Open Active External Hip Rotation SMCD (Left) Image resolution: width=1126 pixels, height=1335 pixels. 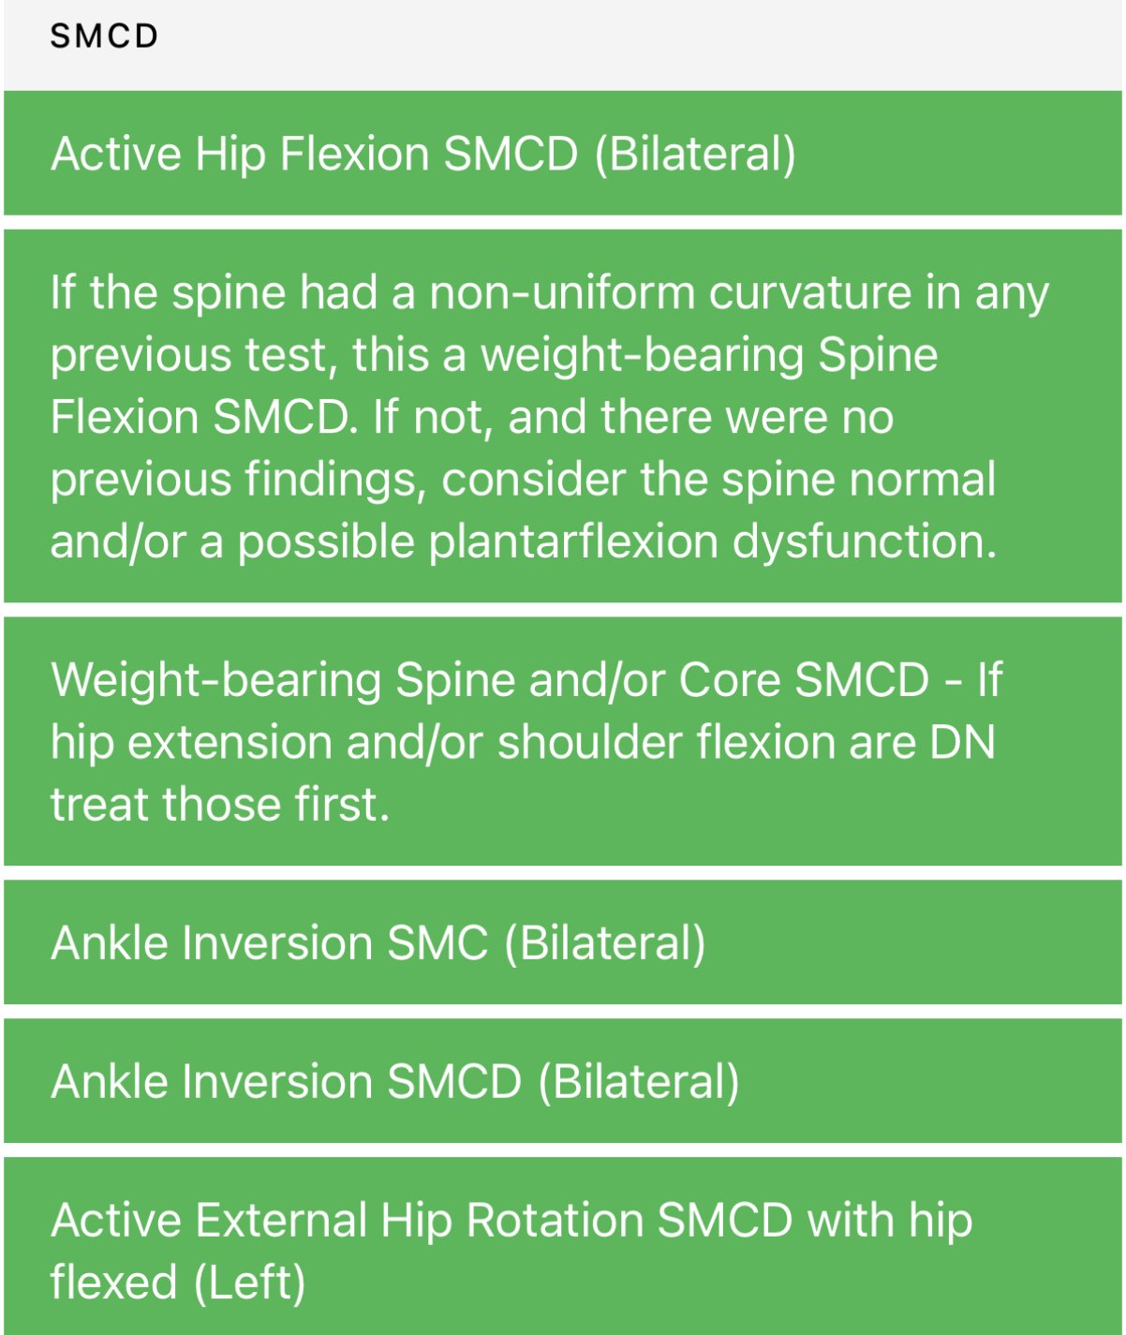click(x=563, y=1246)
